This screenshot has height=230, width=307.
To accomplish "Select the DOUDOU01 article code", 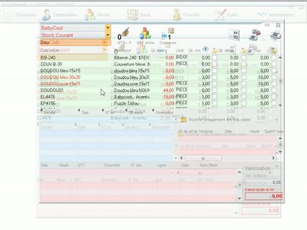I will (x=52, y=90).
